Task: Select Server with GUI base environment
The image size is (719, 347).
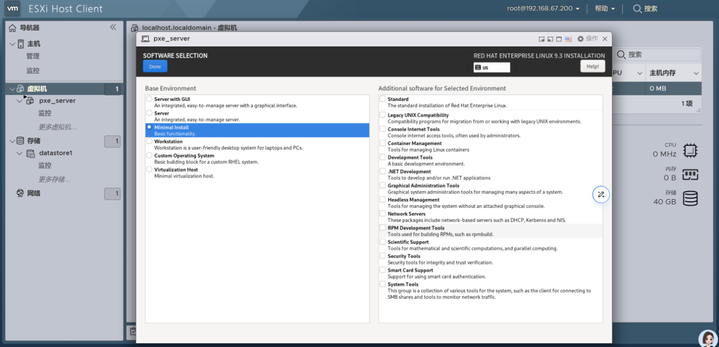Action: pos(149,99)
